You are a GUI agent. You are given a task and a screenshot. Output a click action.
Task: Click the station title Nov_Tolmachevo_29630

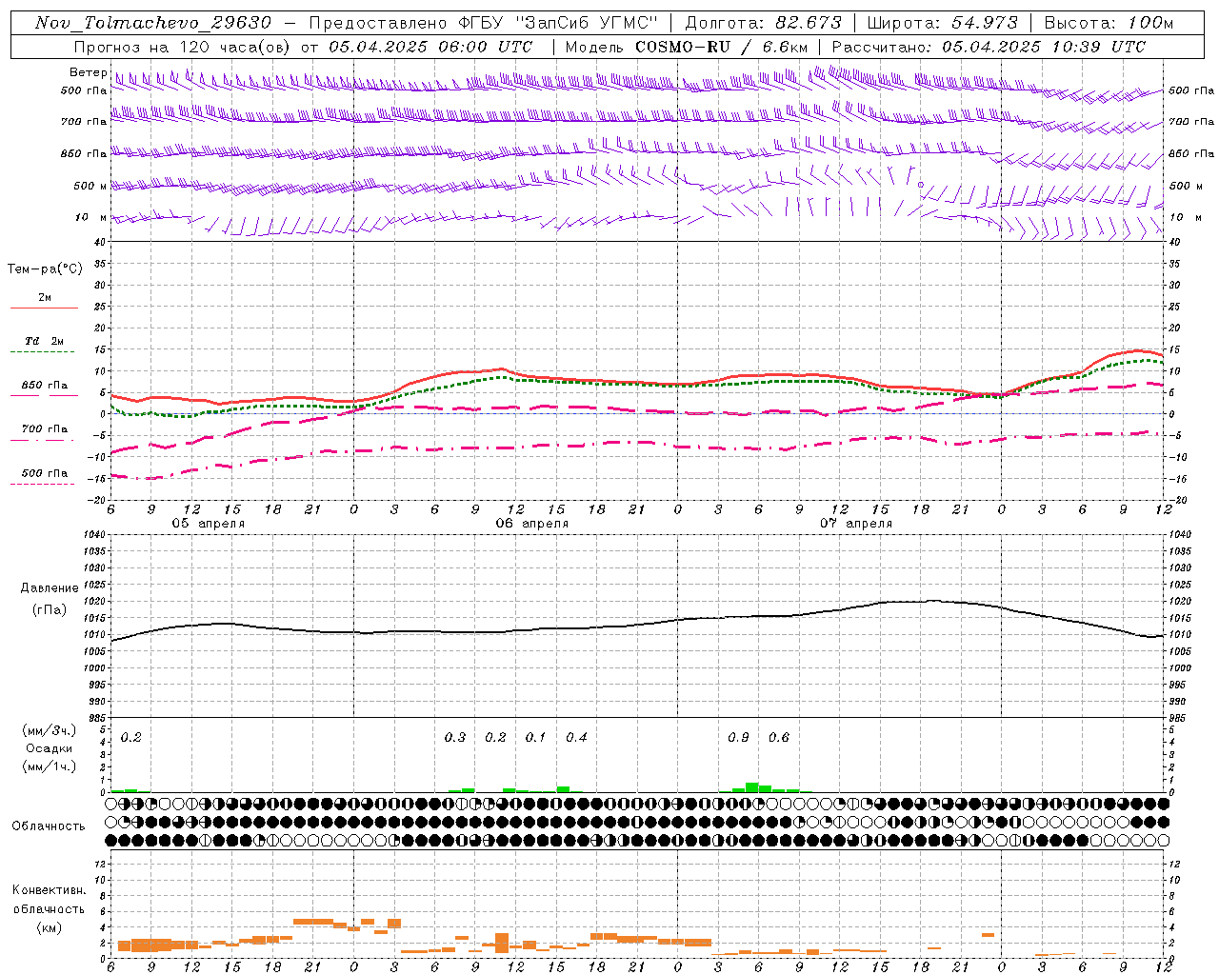click(x=153, y=23)
